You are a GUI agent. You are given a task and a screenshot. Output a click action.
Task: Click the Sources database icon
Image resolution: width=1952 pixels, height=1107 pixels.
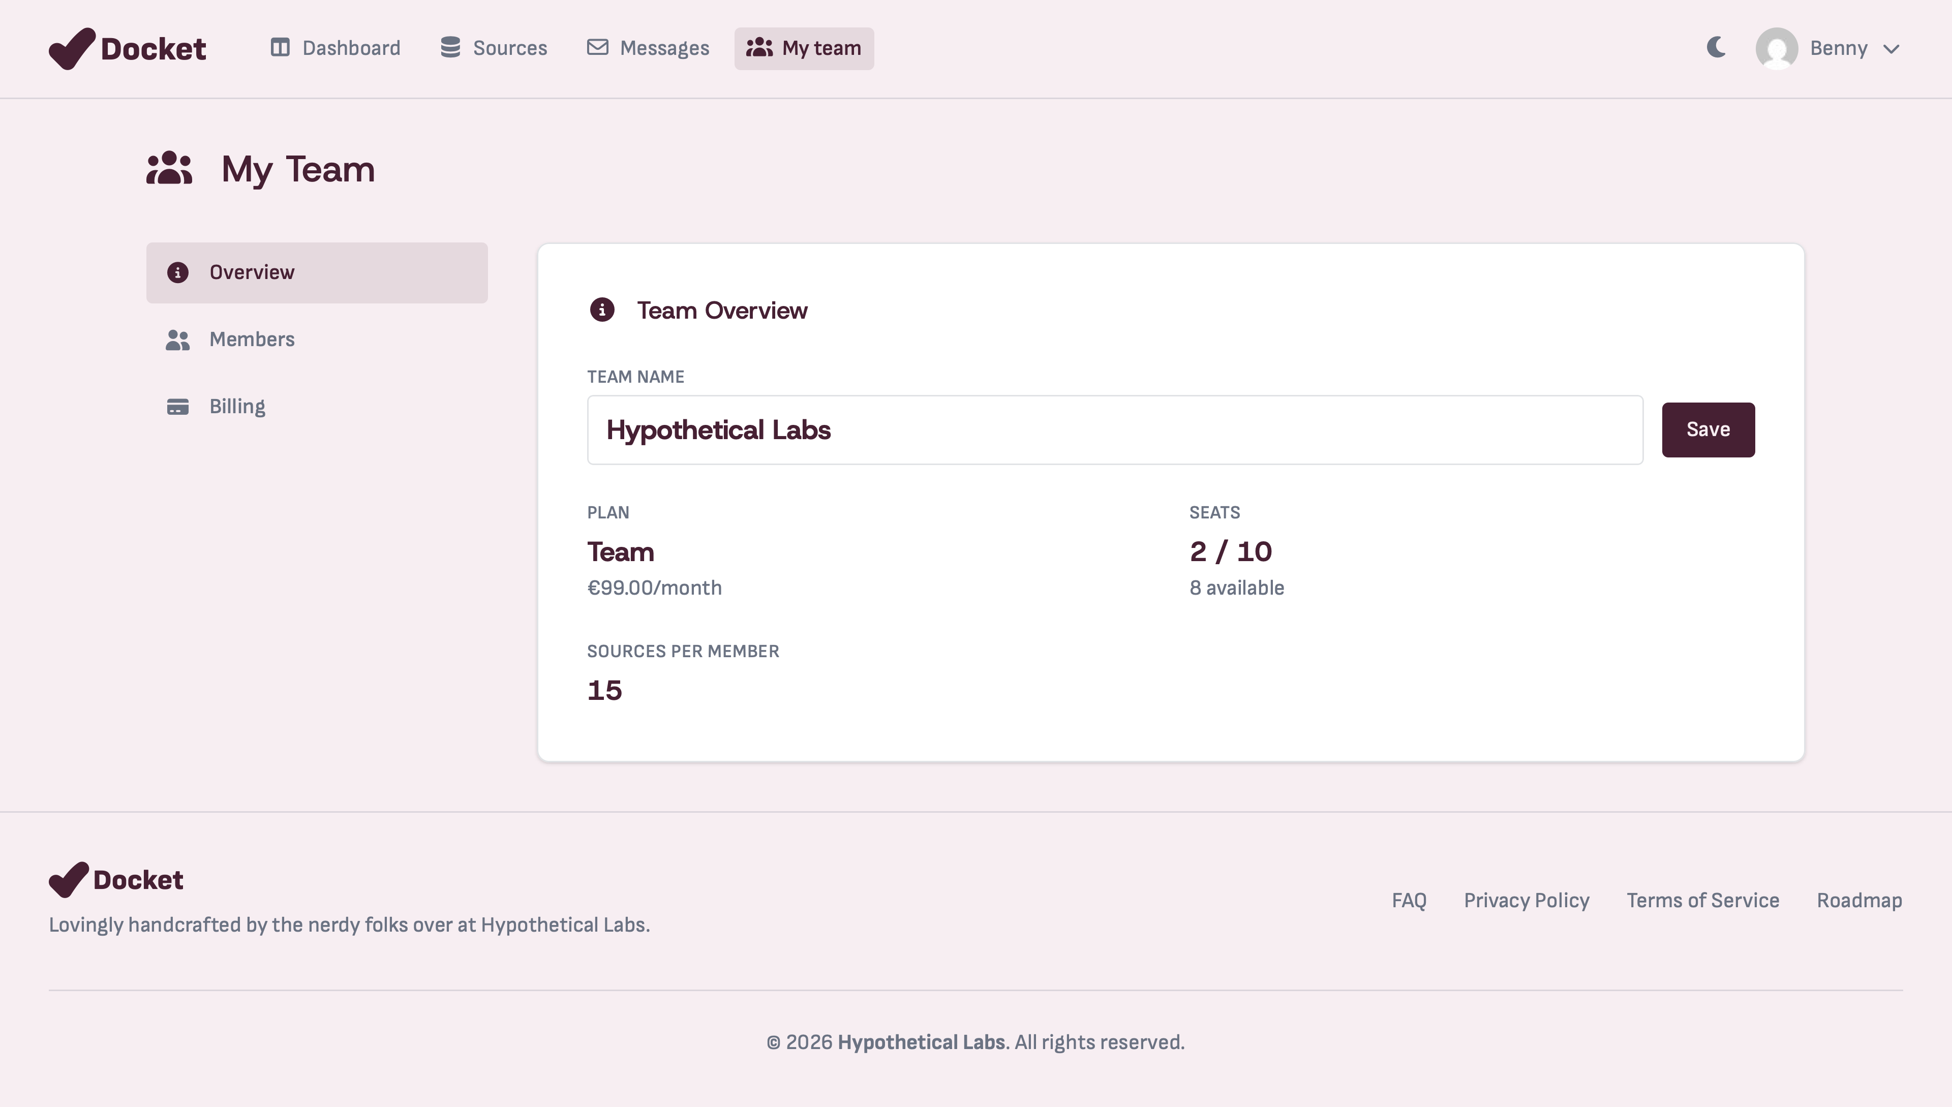450,48
